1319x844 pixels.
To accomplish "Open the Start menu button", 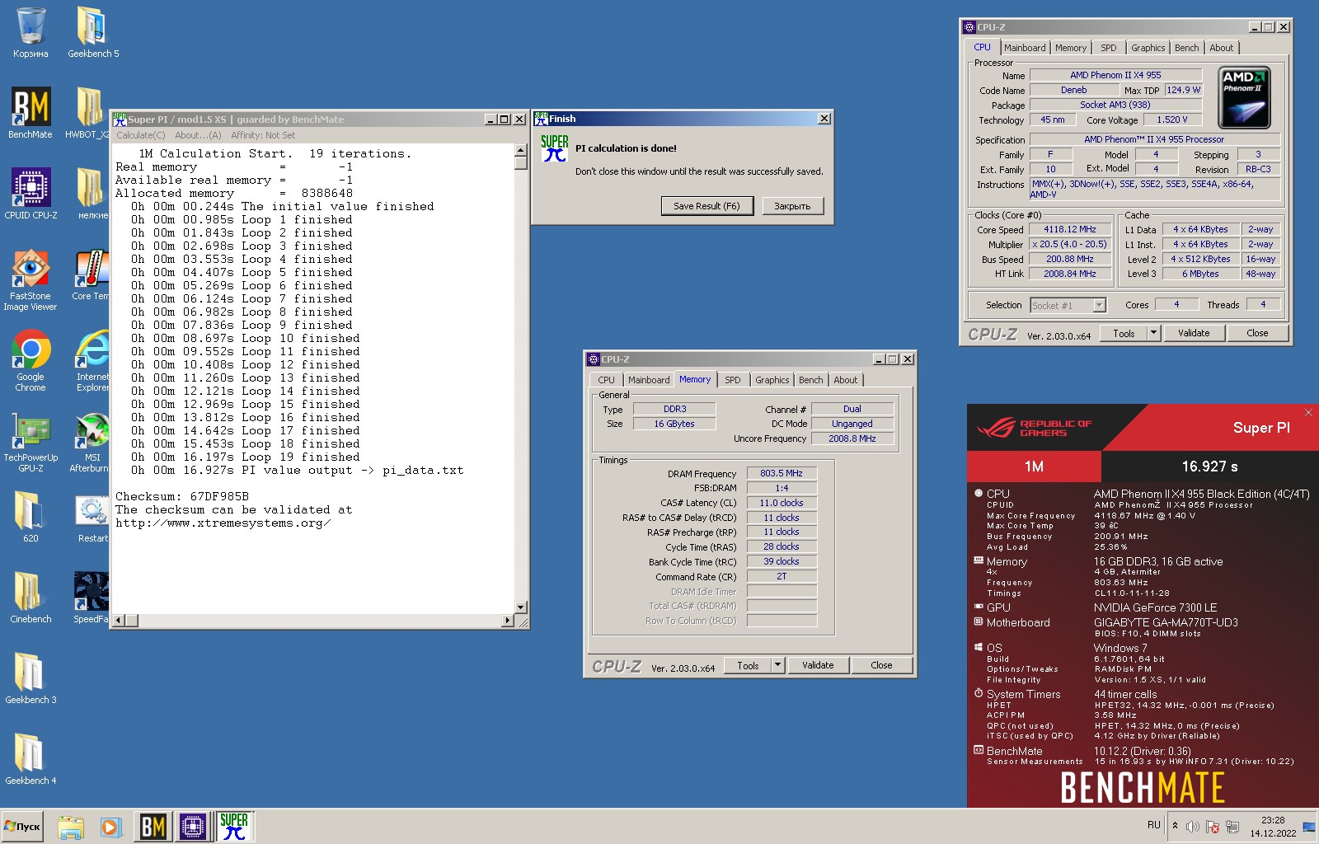I will click(x=23, y=827).
